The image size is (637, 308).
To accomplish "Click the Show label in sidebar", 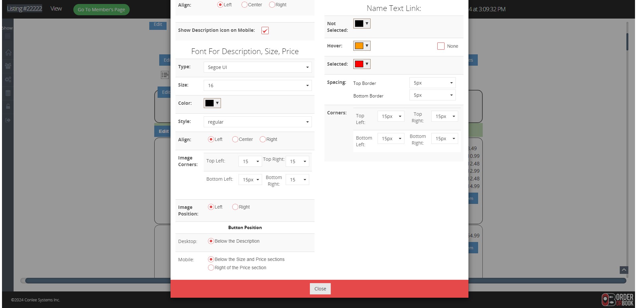I will tap(7, 28).
